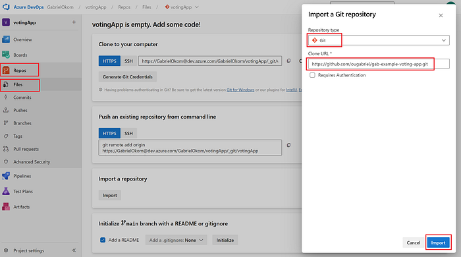The image size is (461, 257).
Task: Select HTTPS tab under Clone to your computer
Action: coord(109,61)
